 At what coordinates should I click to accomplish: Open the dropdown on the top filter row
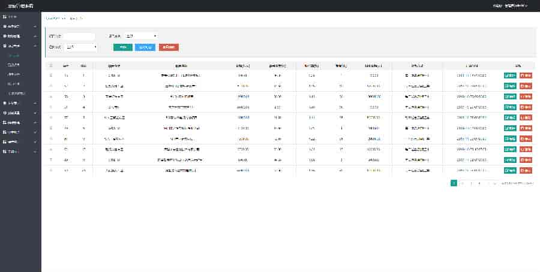coord(142,36)
